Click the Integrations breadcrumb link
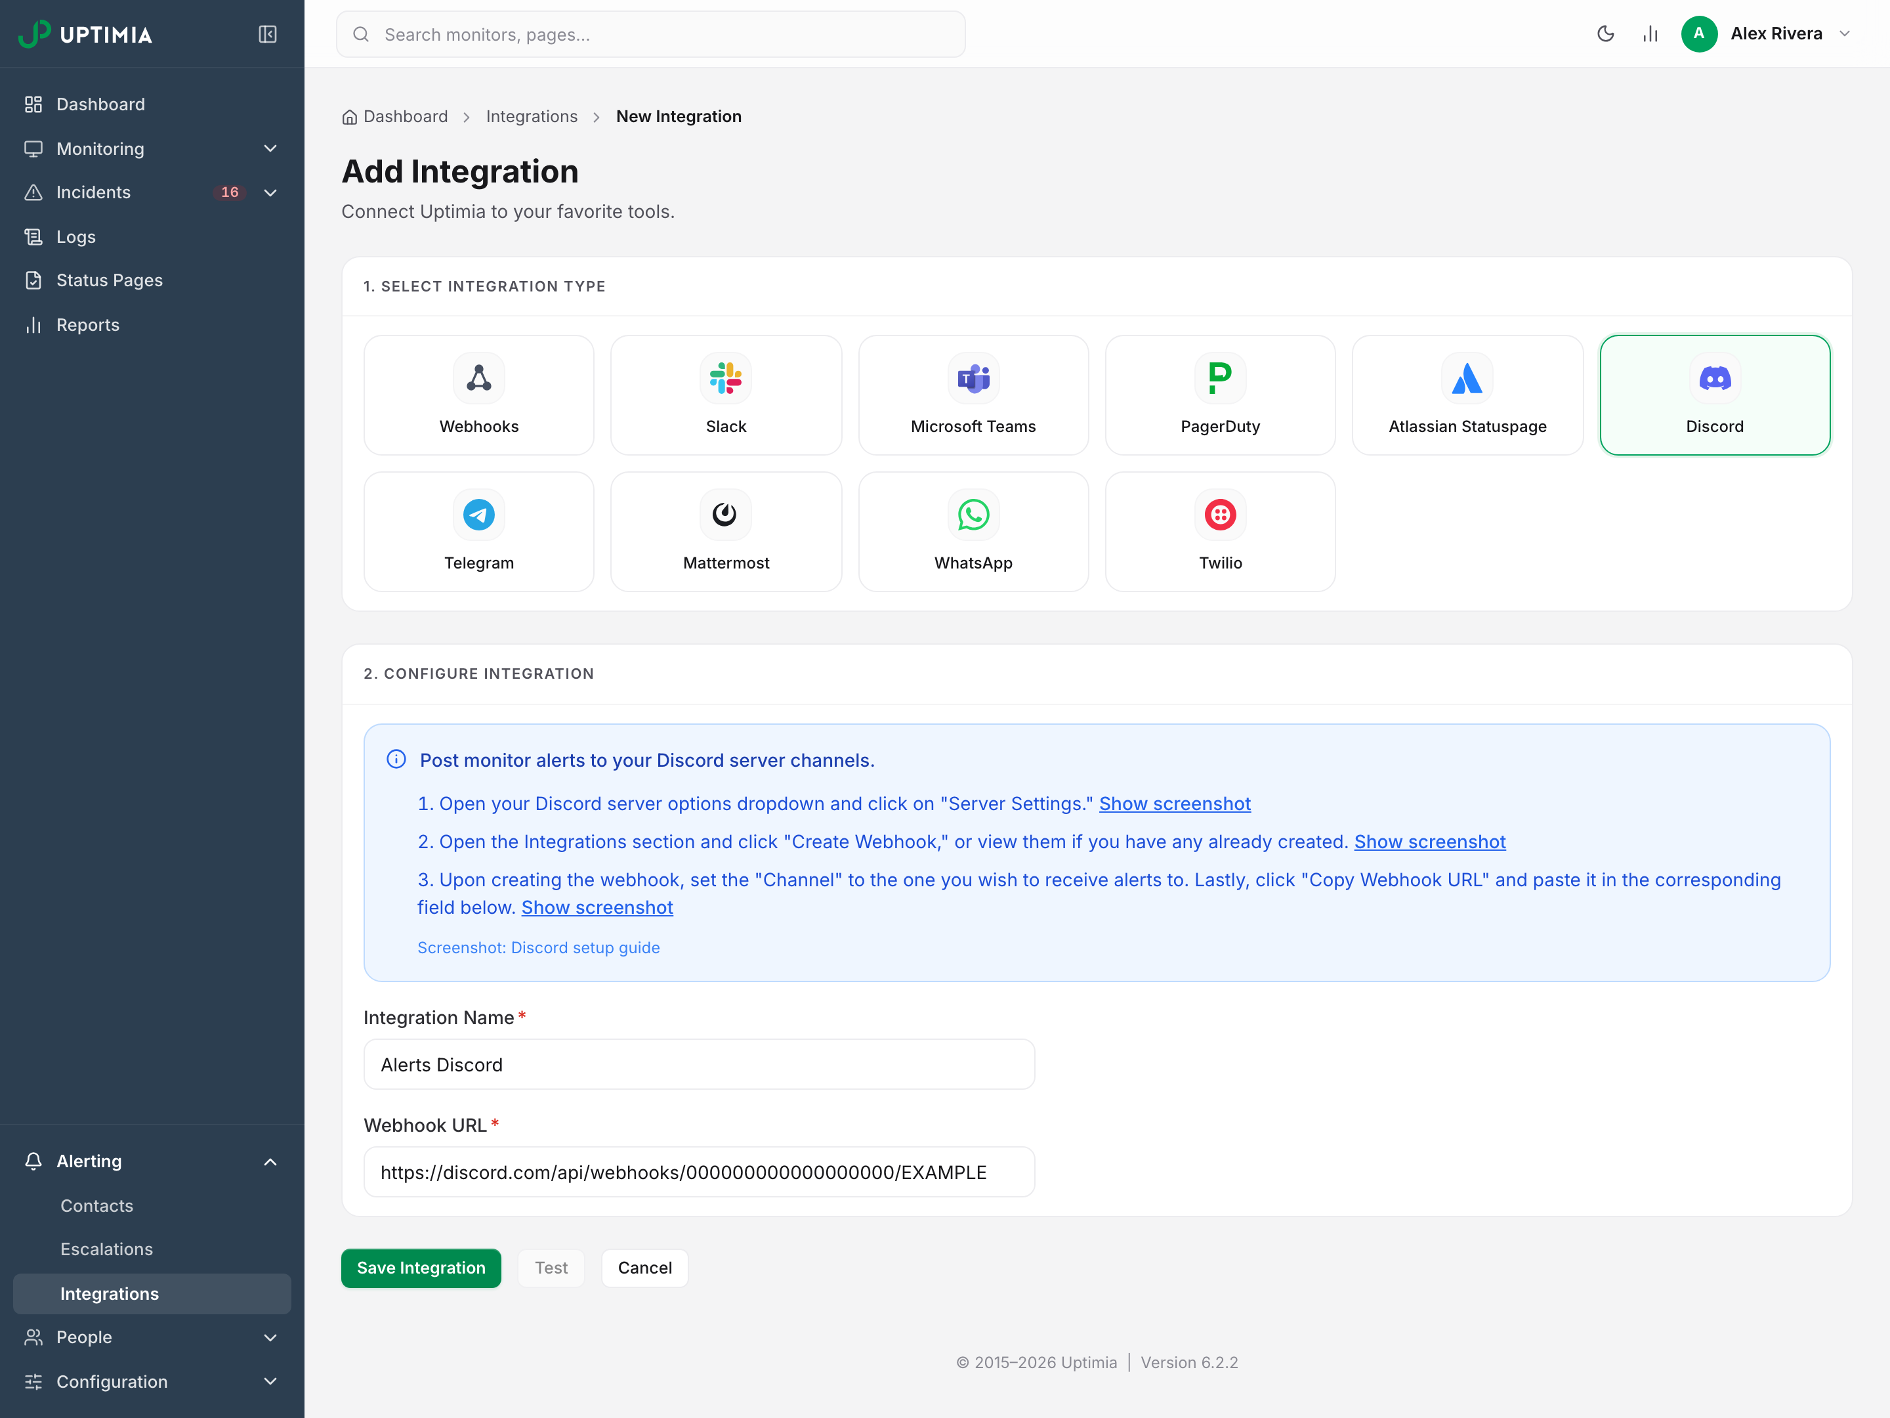 [532, 116]
